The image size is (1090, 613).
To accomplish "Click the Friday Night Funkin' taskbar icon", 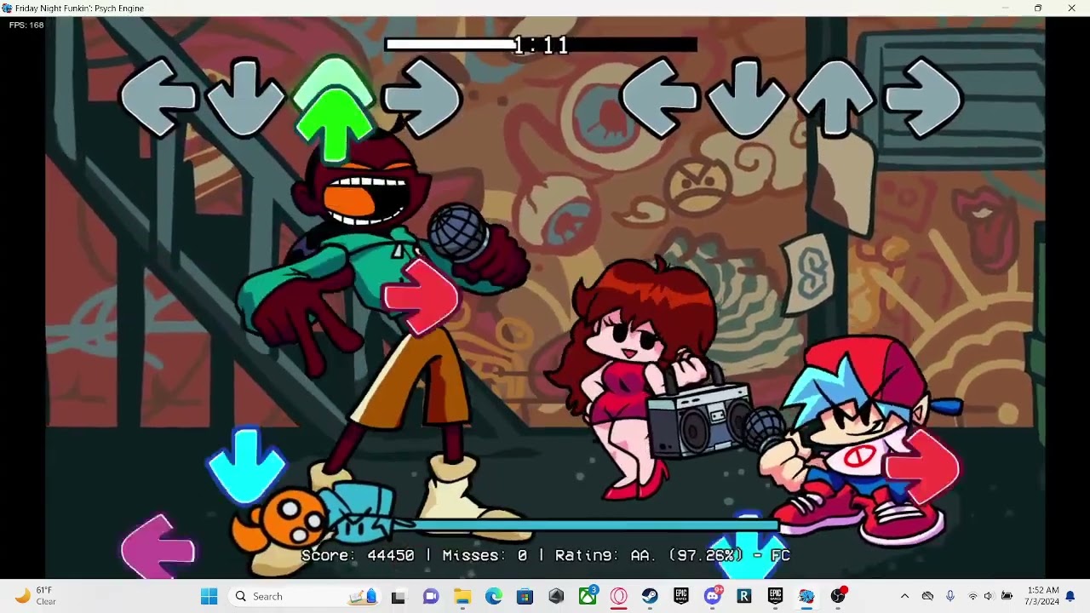I will 806,596.
